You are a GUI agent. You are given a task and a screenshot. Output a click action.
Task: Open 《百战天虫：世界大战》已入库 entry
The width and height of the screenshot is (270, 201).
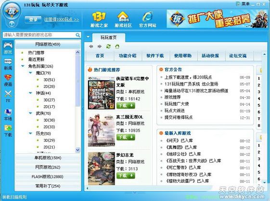193,161
